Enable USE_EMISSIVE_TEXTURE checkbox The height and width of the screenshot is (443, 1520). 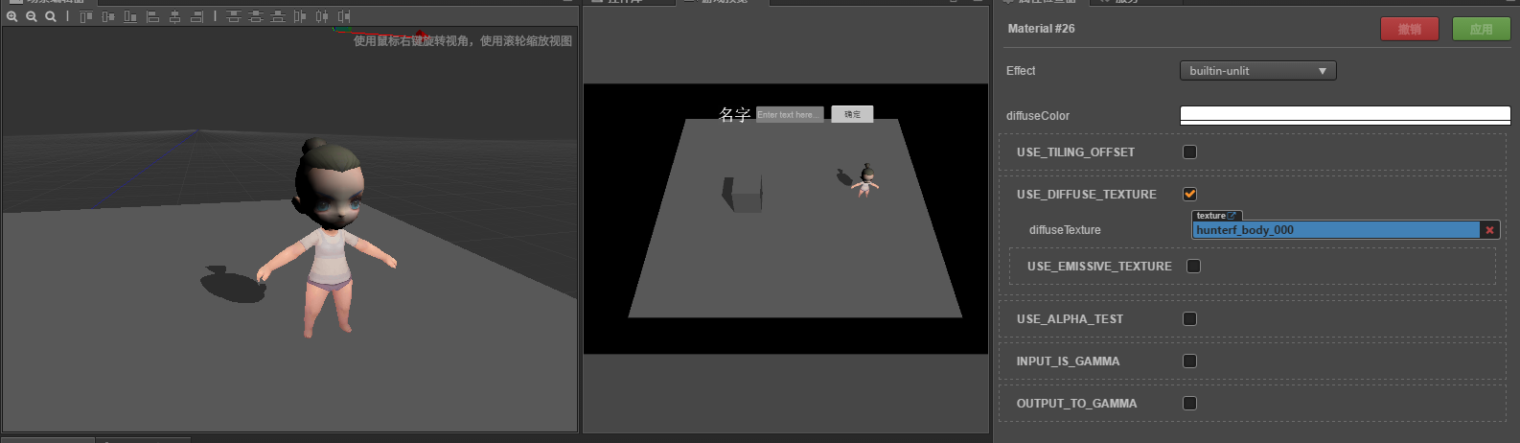[1193, 266]
